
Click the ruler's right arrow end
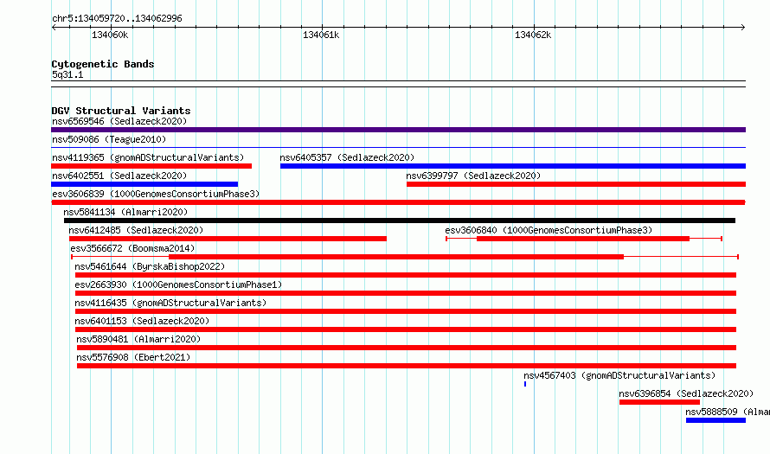(x=742, y=28)
